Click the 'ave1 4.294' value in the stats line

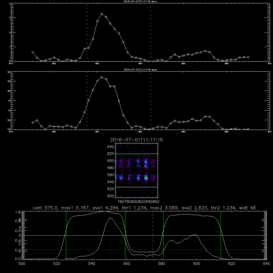coord(106,208)
